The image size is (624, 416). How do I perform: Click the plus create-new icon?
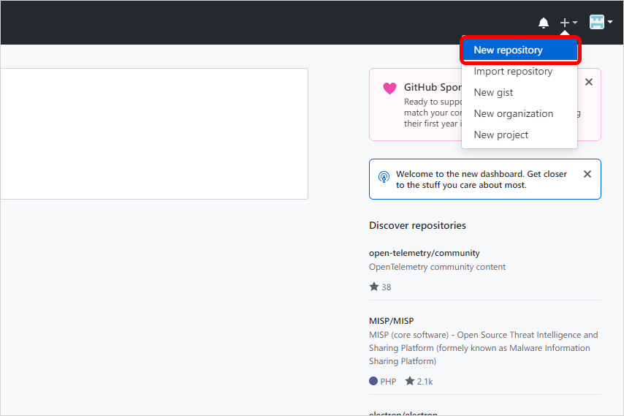[564, 23]
